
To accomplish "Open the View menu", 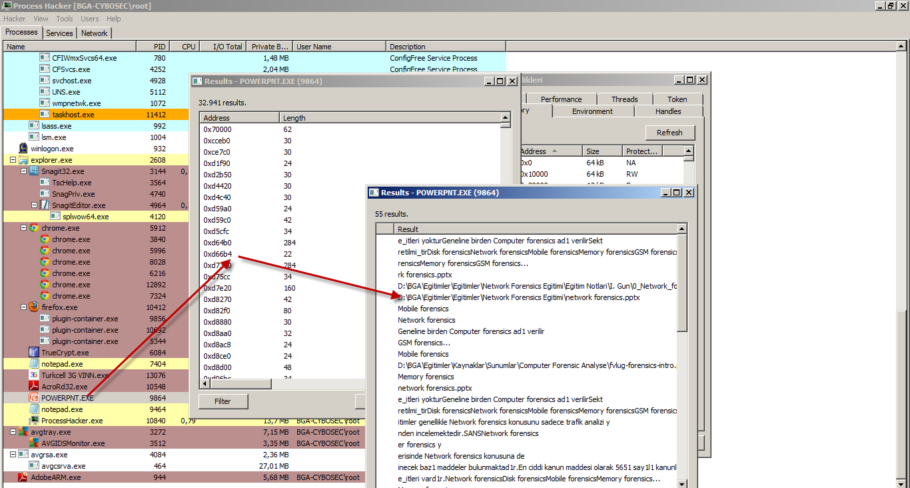I will (x=41, y=19).
